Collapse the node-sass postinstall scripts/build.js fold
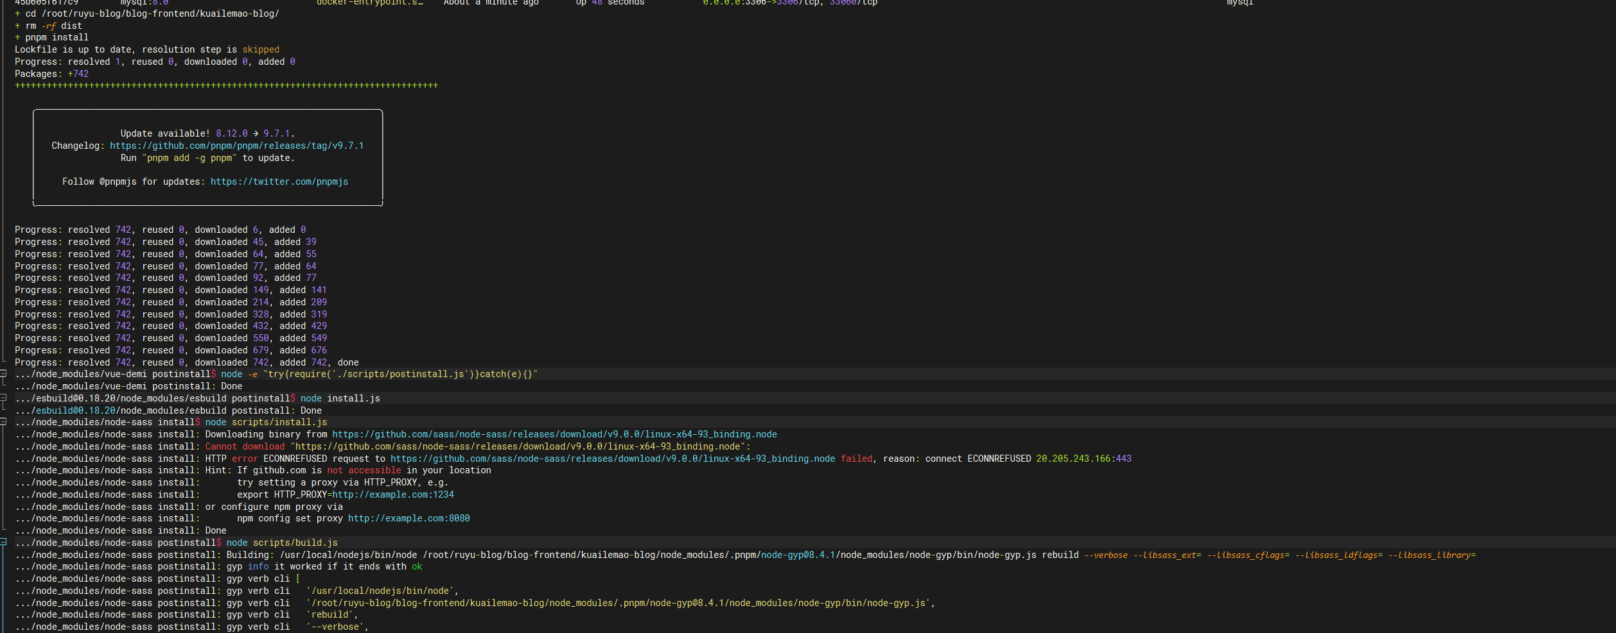This screenshot has width=1616, height=633. coord(3,542)
